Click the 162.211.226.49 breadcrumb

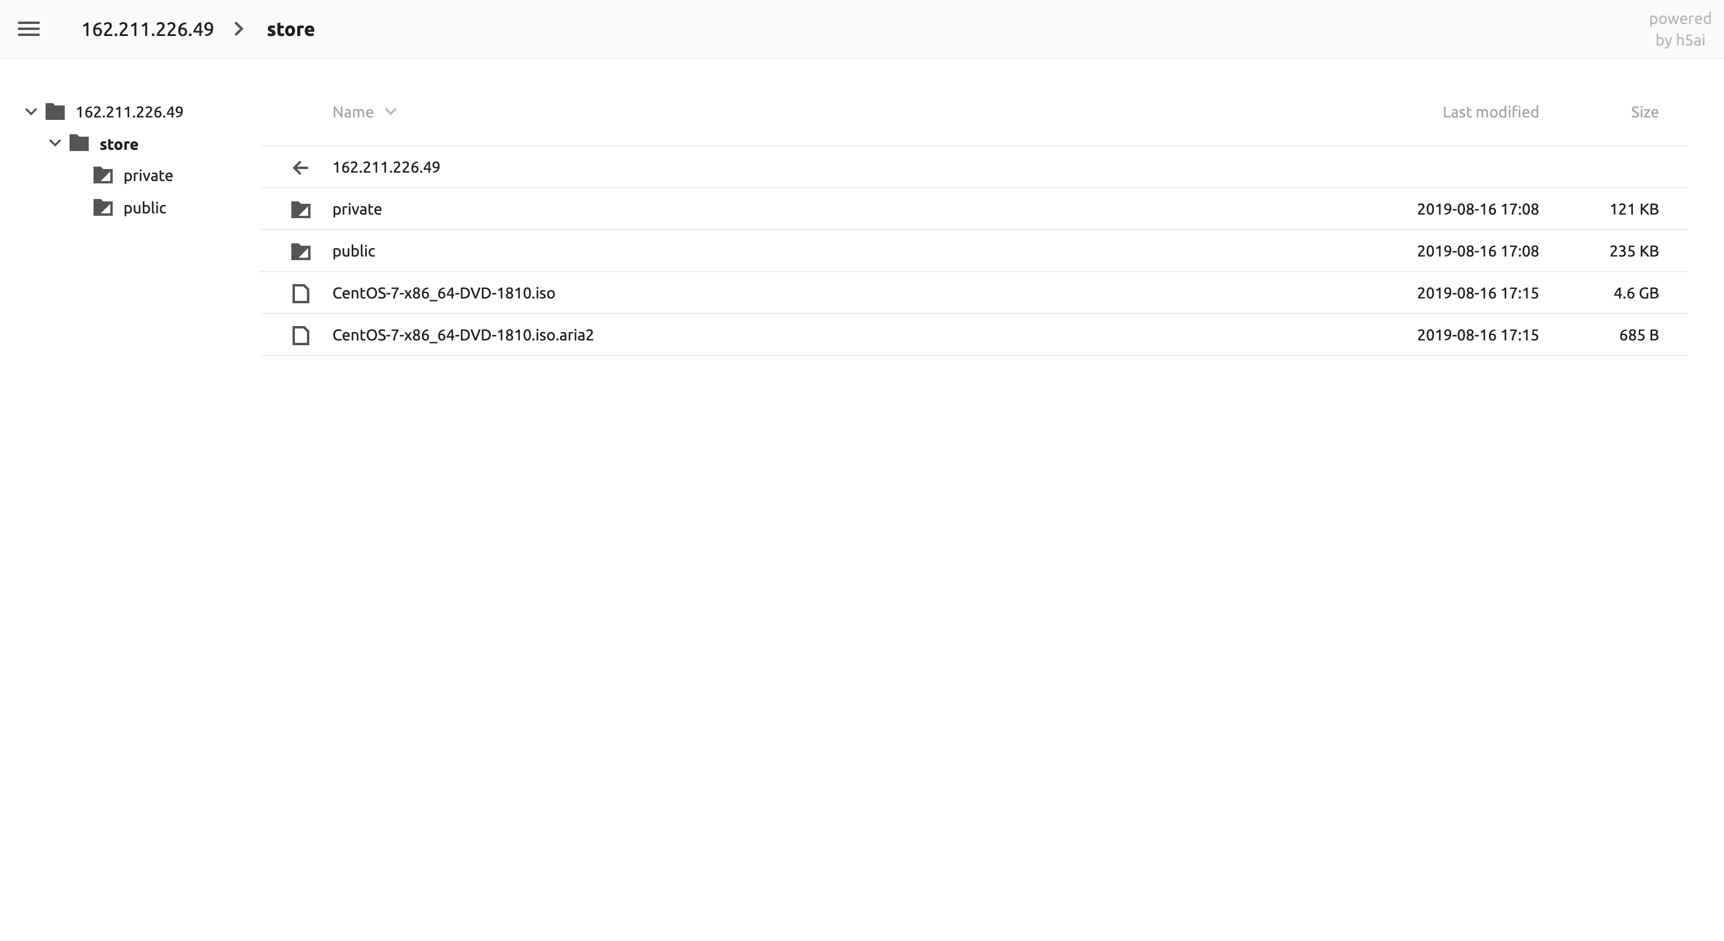148,29
